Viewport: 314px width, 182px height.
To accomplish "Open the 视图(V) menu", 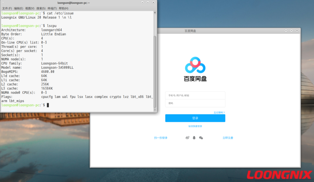I will pyautogui.click(x=29, y=8).
